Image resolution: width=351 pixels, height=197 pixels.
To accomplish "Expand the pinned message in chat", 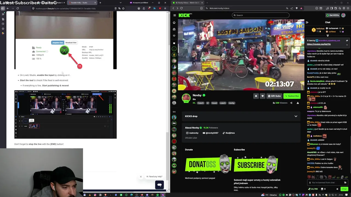I will point(347,44).
